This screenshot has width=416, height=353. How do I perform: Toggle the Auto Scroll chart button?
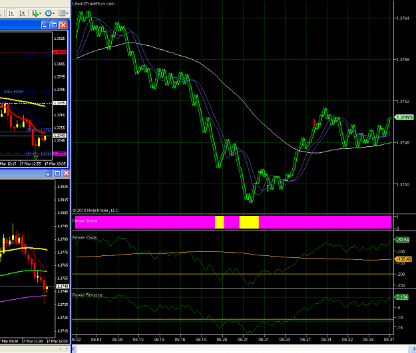click(x=11, y=13)
